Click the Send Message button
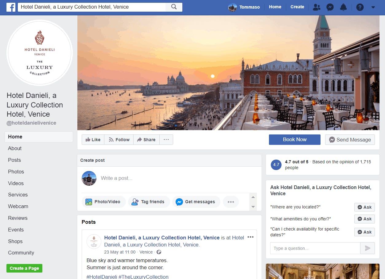 [x=350, y=140]
